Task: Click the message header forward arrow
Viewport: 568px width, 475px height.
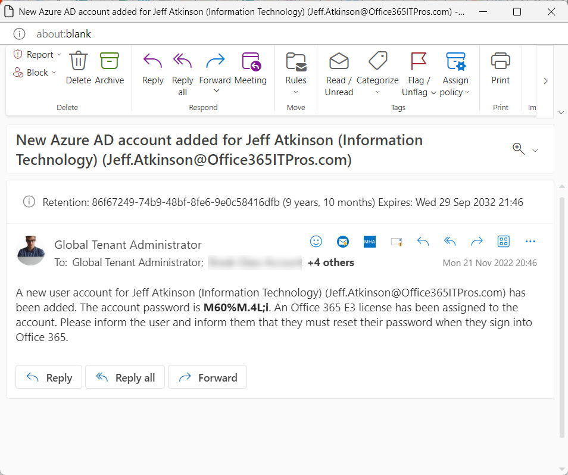Action: (x=477, y=242)
